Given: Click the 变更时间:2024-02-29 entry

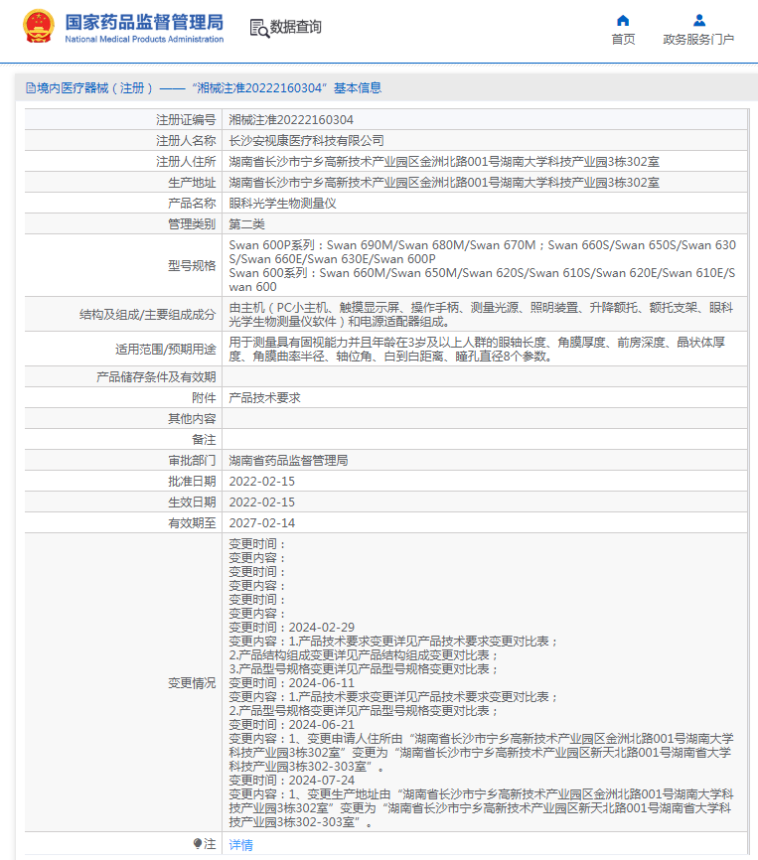Looking at the screenshot, I should point(292,627).
